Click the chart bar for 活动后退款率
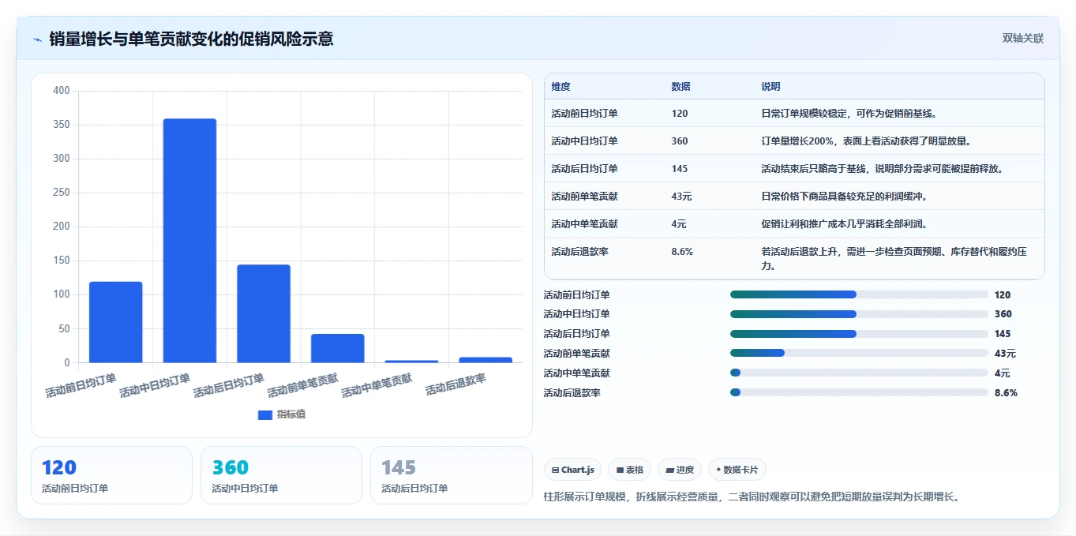The image size is (1076, 536). pyautogui.click(x=486, y=360)
